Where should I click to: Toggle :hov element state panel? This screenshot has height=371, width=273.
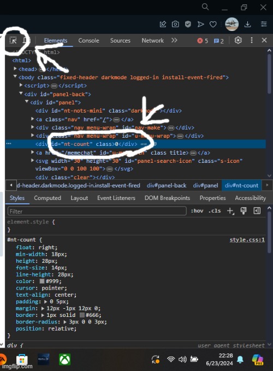point(197,211)
